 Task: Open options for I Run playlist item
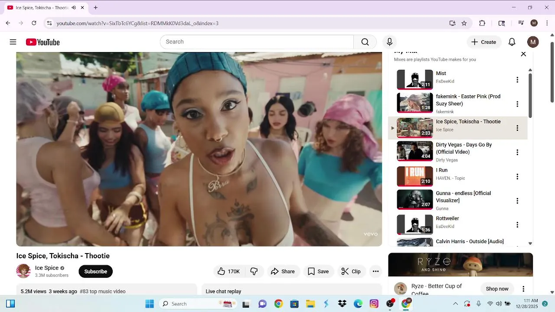[517, 176]
